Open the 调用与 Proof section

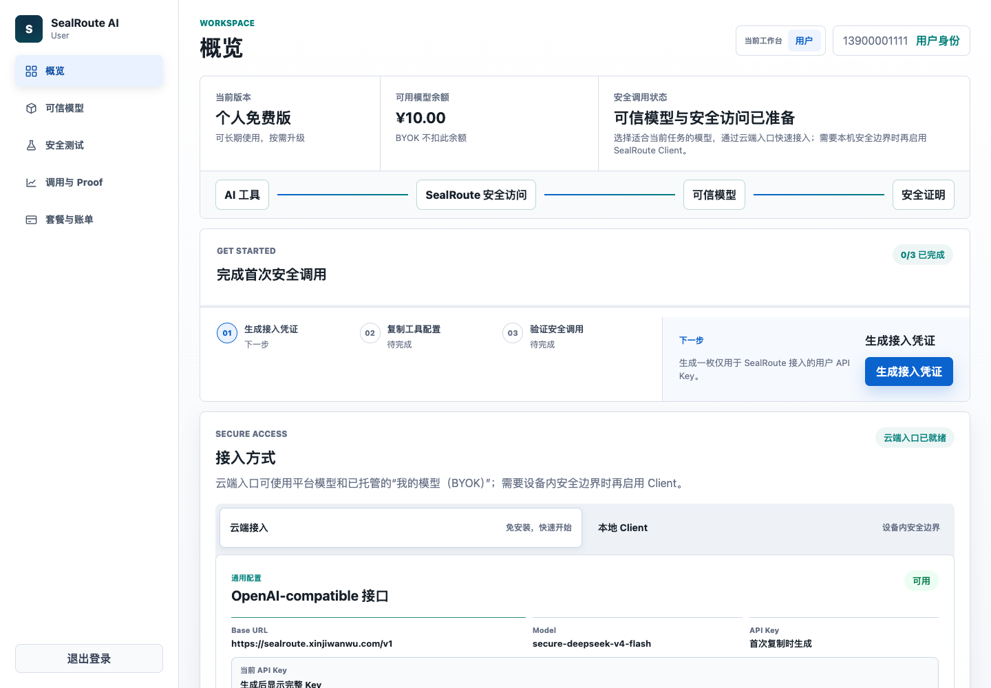point(89,182)
